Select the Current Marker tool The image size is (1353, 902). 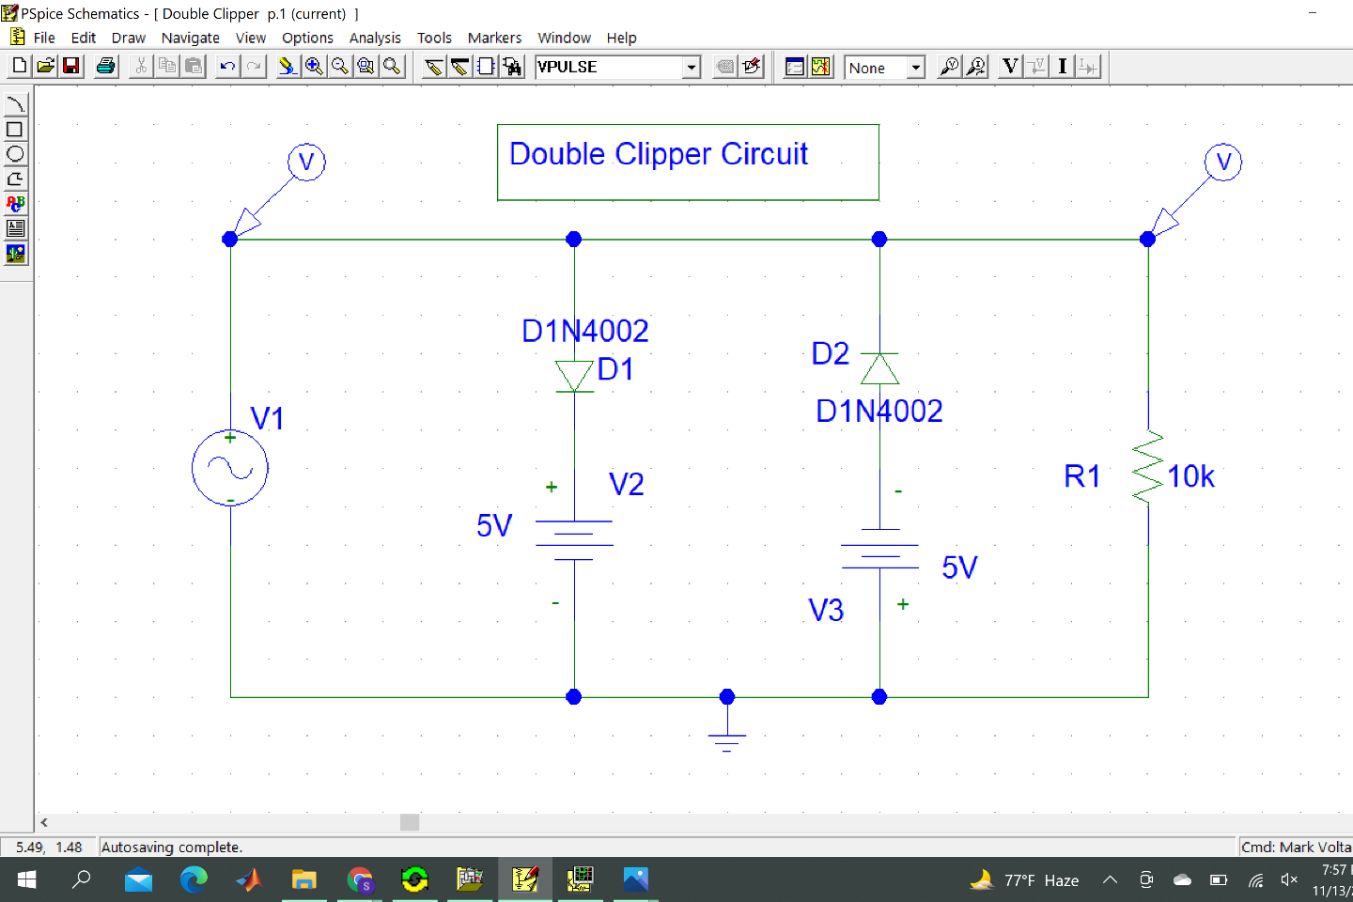(977, 67)
